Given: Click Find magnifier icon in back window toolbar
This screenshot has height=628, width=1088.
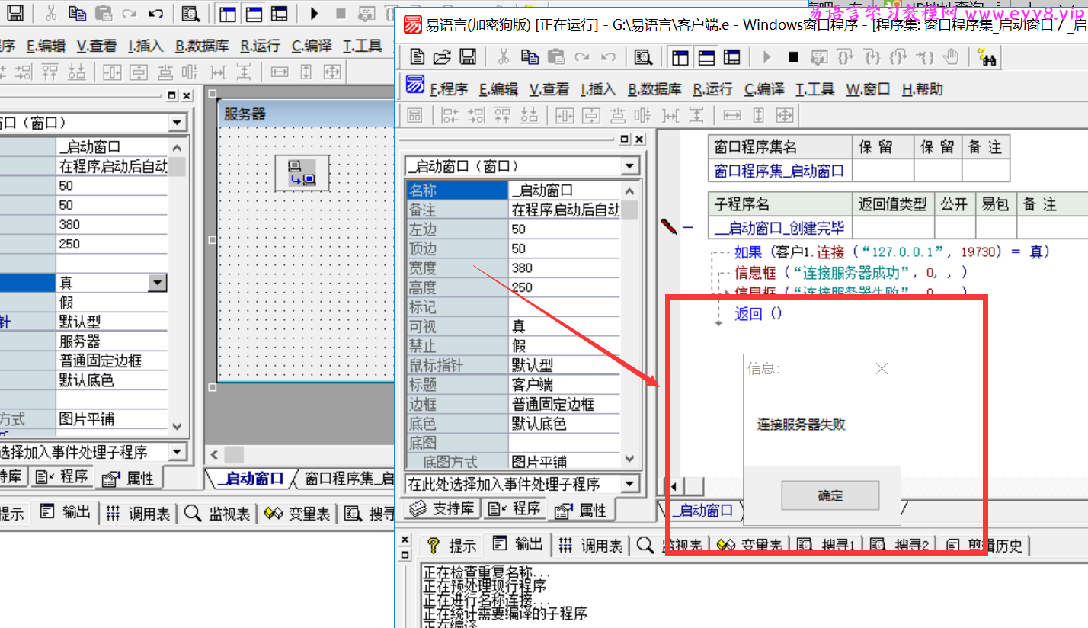Looking at the screenshot, I should [190, 14].
